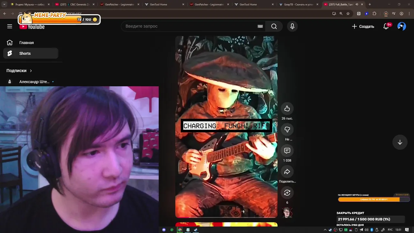The width and height of the screenshot is (414, 233).
Task: Close the Яндекс Музыка tab
Action: coord(49,5)
